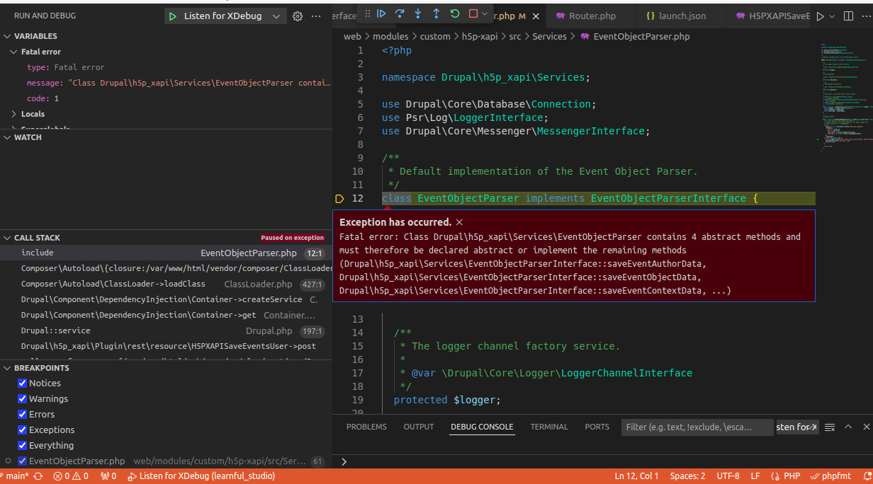Close the exception popup

[x=459, y=222]
